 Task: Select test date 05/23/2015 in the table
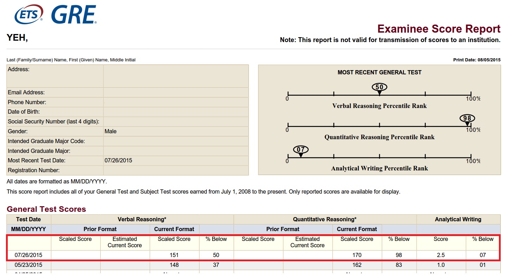pyautogui.click(x=28, y=265)
